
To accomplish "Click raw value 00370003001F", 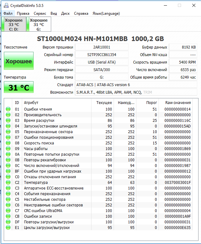I will [x=178, y=182].
